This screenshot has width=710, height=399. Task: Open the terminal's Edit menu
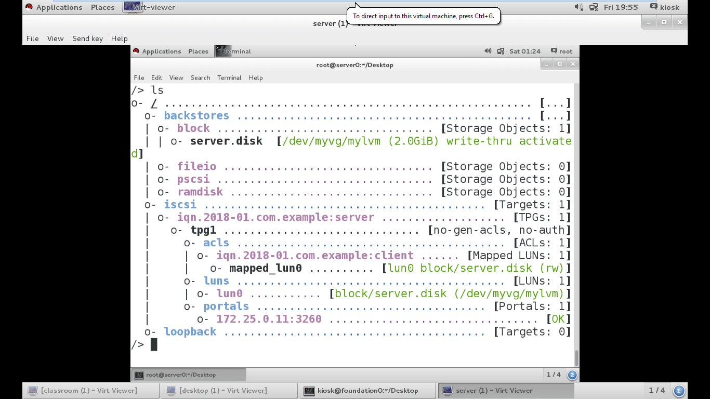point(156,77)
